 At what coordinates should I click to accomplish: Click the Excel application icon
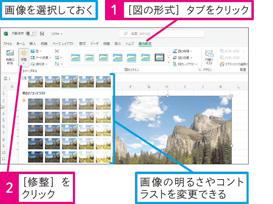click(6, 33)
